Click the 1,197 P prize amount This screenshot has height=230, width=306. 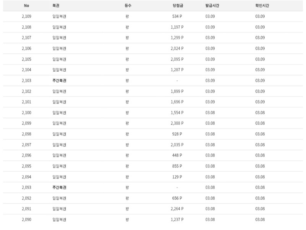click(x=177, y=27)
